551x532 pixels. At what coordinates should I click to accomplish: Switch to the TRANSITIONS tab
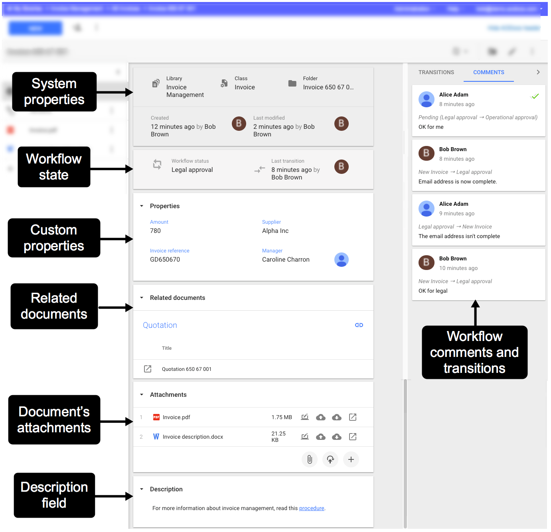(x=436, y=72)
